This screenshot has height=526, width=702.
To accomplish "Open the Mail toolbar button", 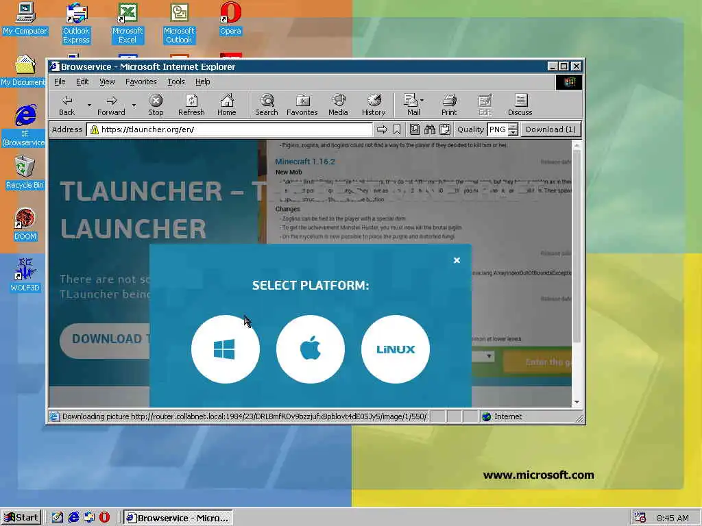I will pos(413,105).
